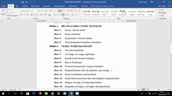Undo the last action
Image resolution: width=172 pixels, height=96 pixels.
point(26,2)
